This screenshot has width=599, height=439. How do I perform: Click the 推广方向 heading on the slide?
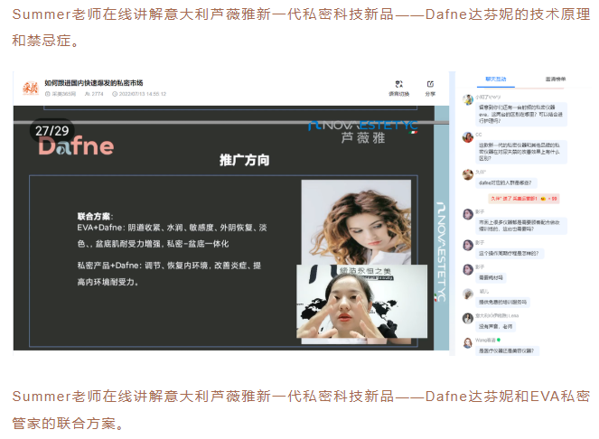coord(244,161)
